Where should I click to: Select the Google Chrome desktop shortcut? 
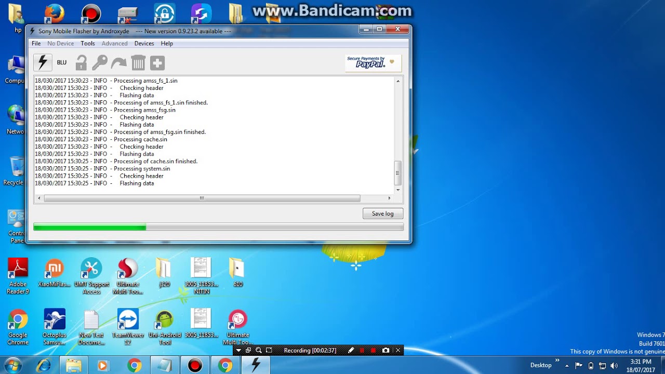[18, 327]
